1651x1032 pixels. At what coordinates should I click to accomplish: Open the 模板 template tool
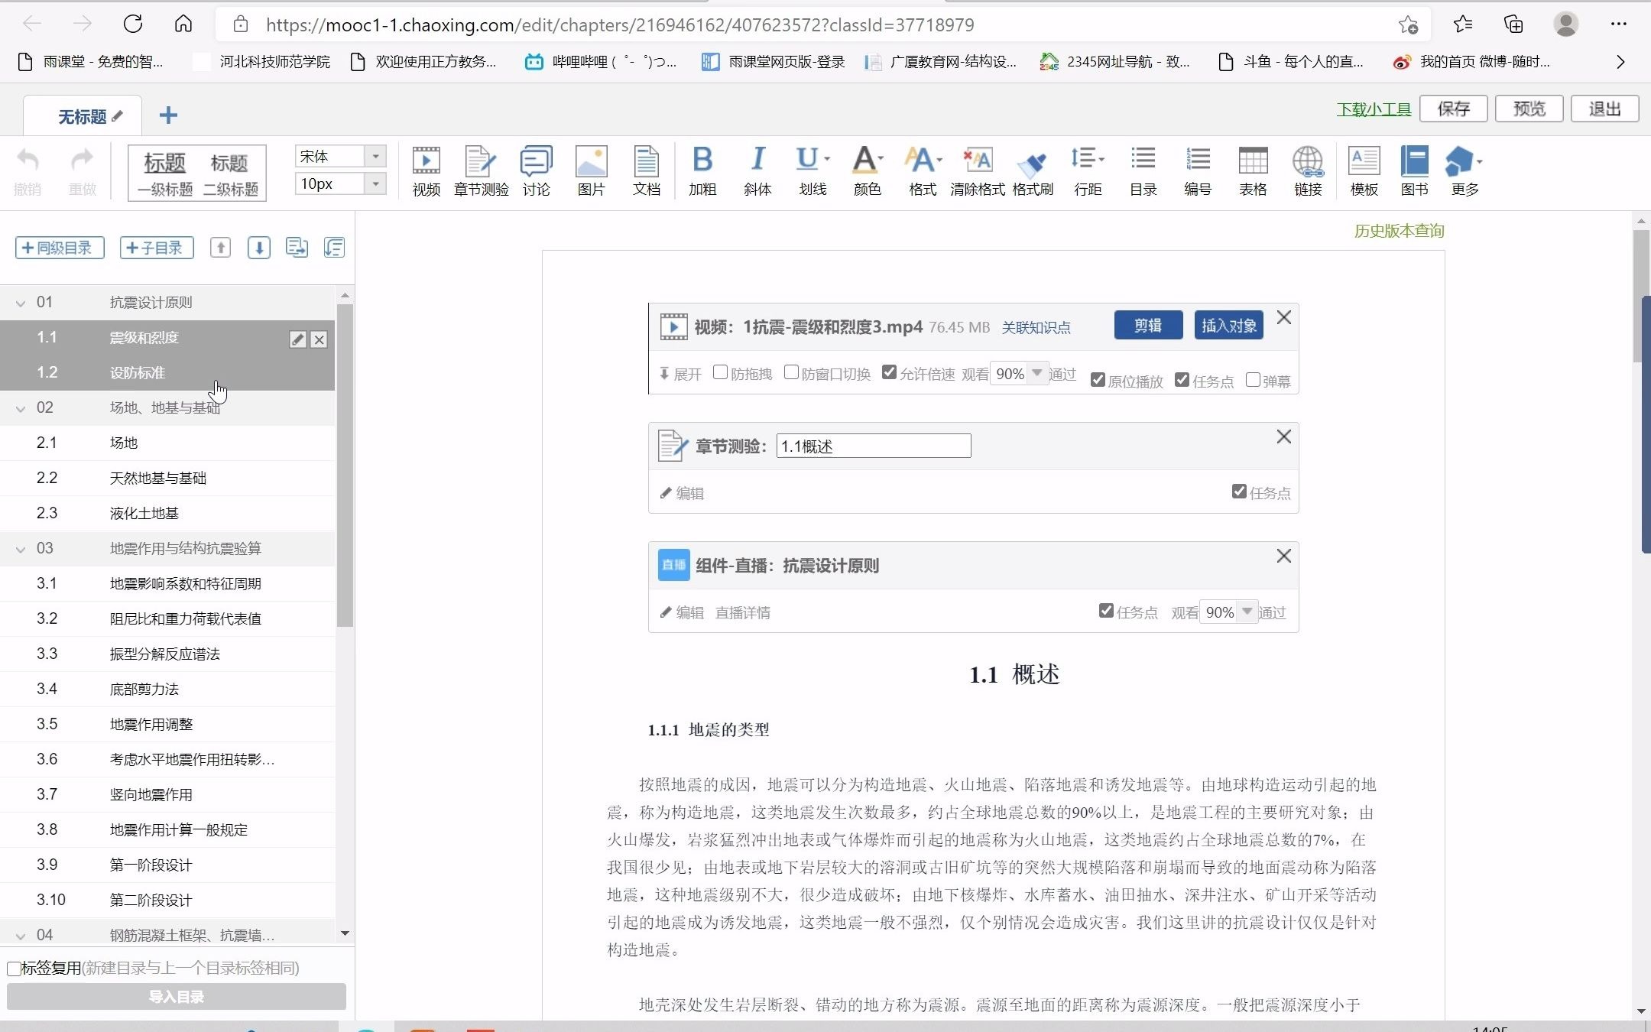pos(1364,171)
